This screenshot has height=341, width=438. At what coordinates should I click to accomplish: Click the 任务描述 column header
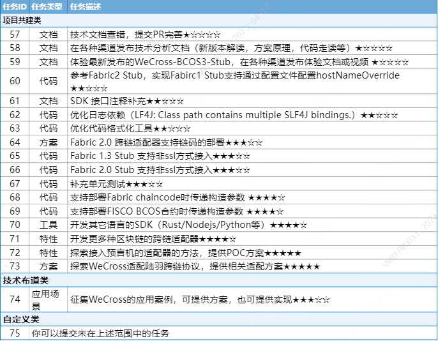click(252, 6)
